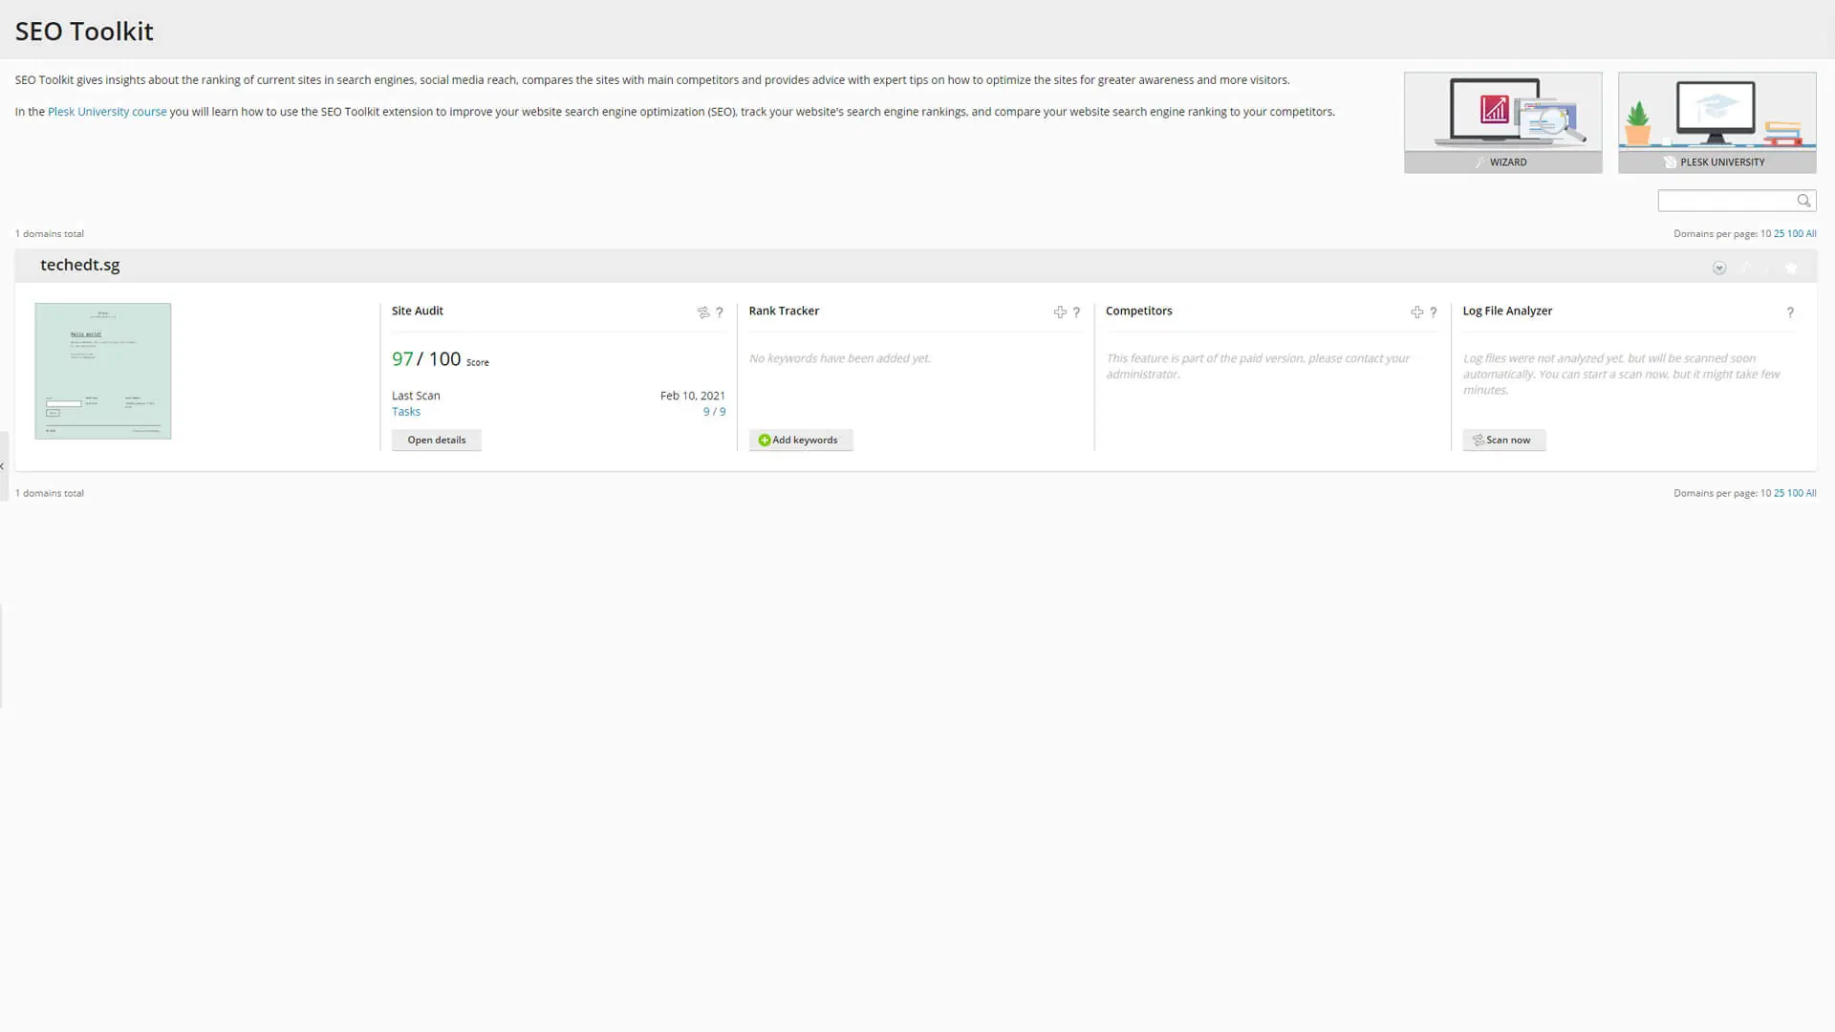Collapse the techedt.sg domain panel via the chevron
This screenshot has width=1835, height=1032.
pyautogui.click(x=1719, y=269)
